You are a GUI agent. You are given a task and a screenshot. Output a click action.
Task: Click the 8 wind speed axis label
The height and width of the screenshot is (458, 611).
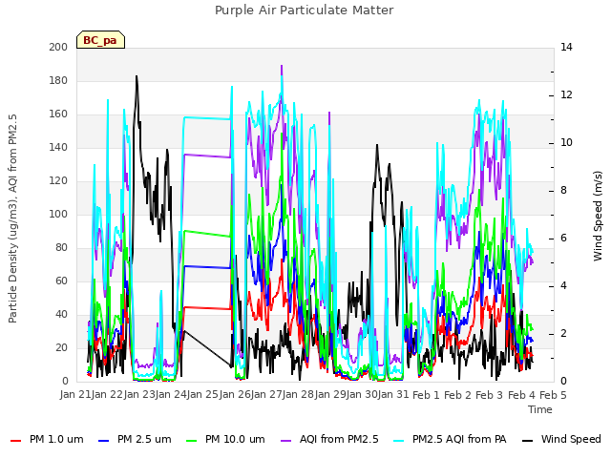[564, 191]
